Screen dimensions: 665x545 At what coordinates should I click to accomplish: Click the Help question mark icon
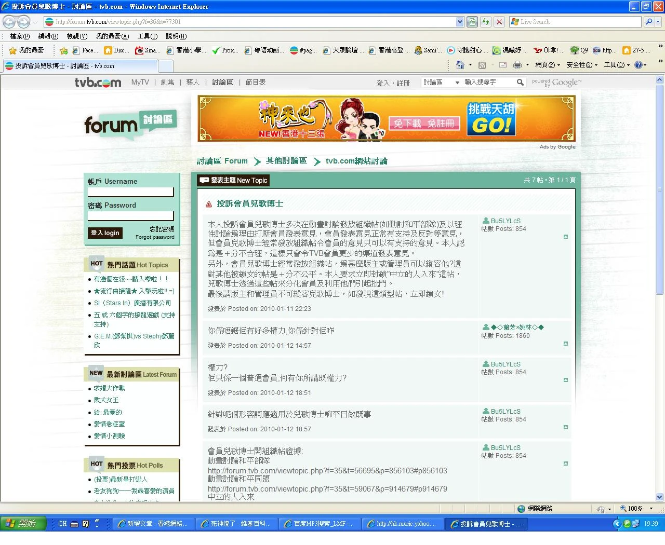639,65
